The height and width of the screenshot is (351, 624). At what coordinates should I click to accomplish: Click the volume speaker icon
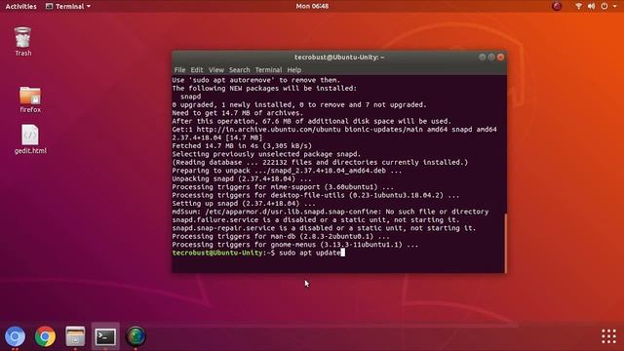pos(591,6)
